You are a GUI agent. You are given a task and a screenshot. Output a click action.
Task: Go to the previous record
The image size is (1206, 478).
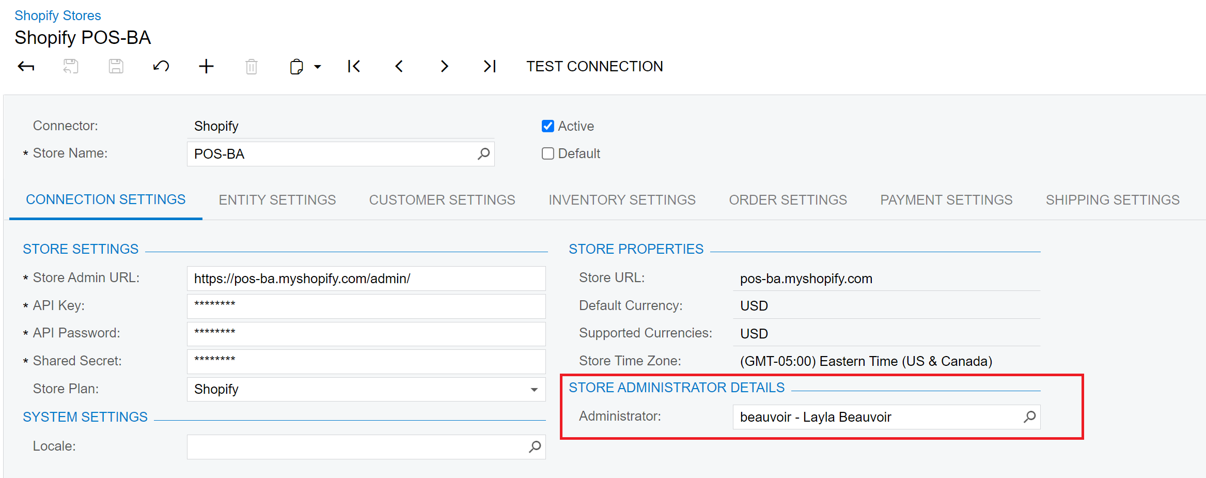pos(399,66)
